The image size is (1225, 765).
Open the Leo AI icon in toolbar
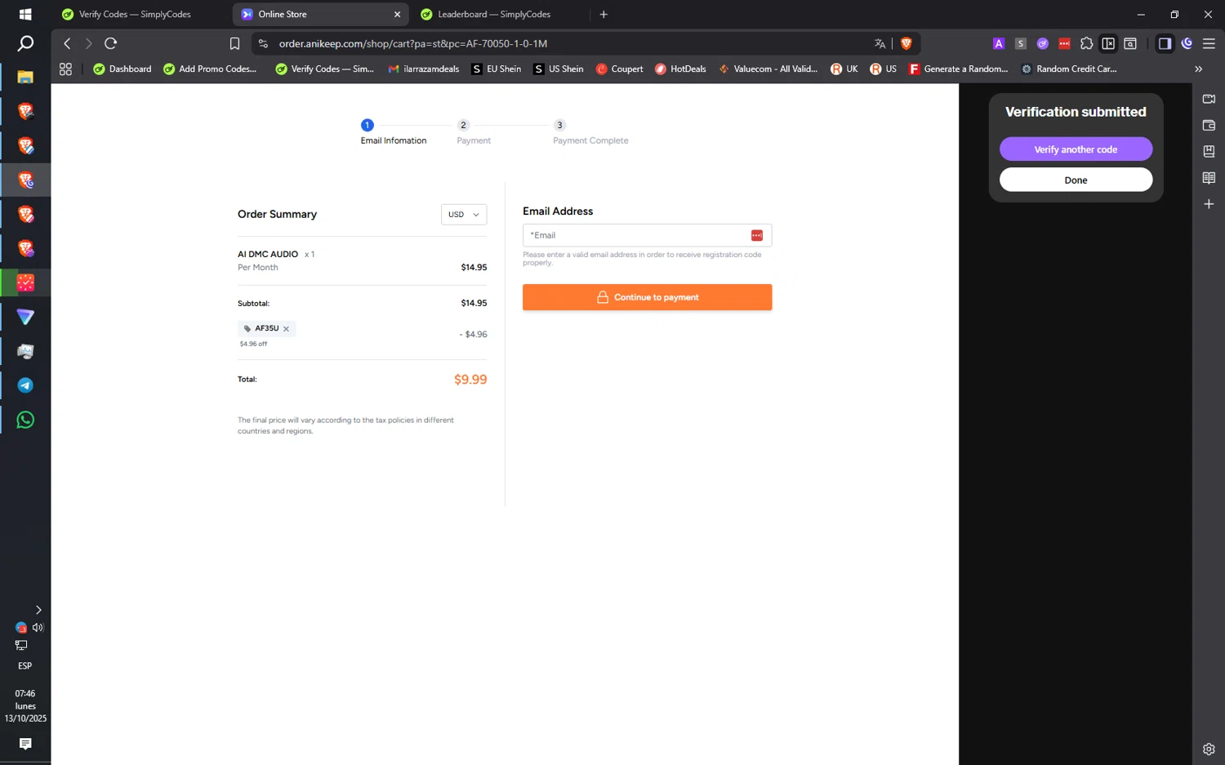(x=1187, y=43)
